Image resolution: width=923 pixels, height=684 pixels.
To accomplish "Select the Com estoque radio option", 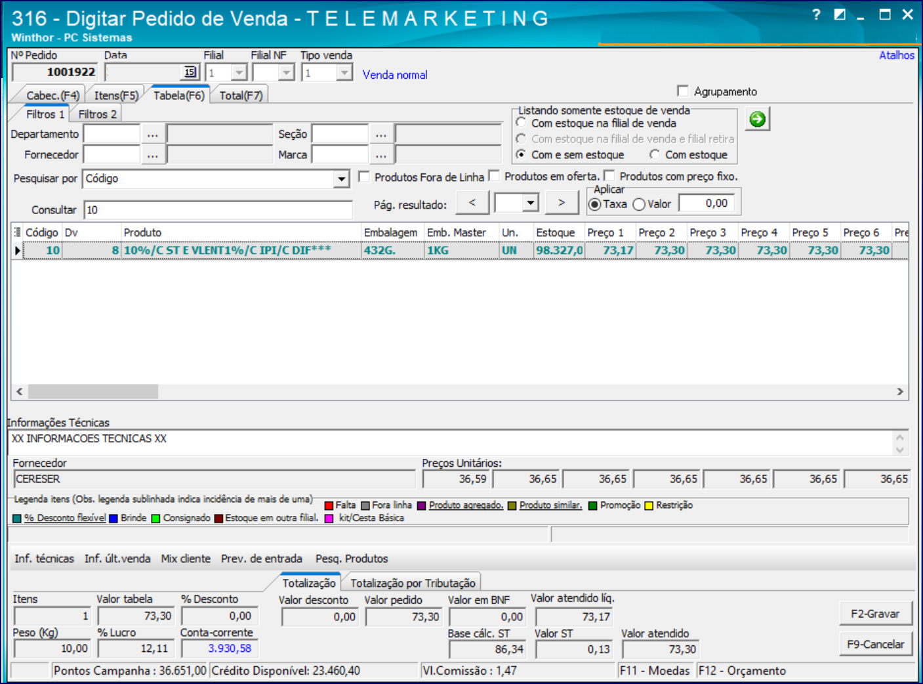I will [x=655, y=154].
